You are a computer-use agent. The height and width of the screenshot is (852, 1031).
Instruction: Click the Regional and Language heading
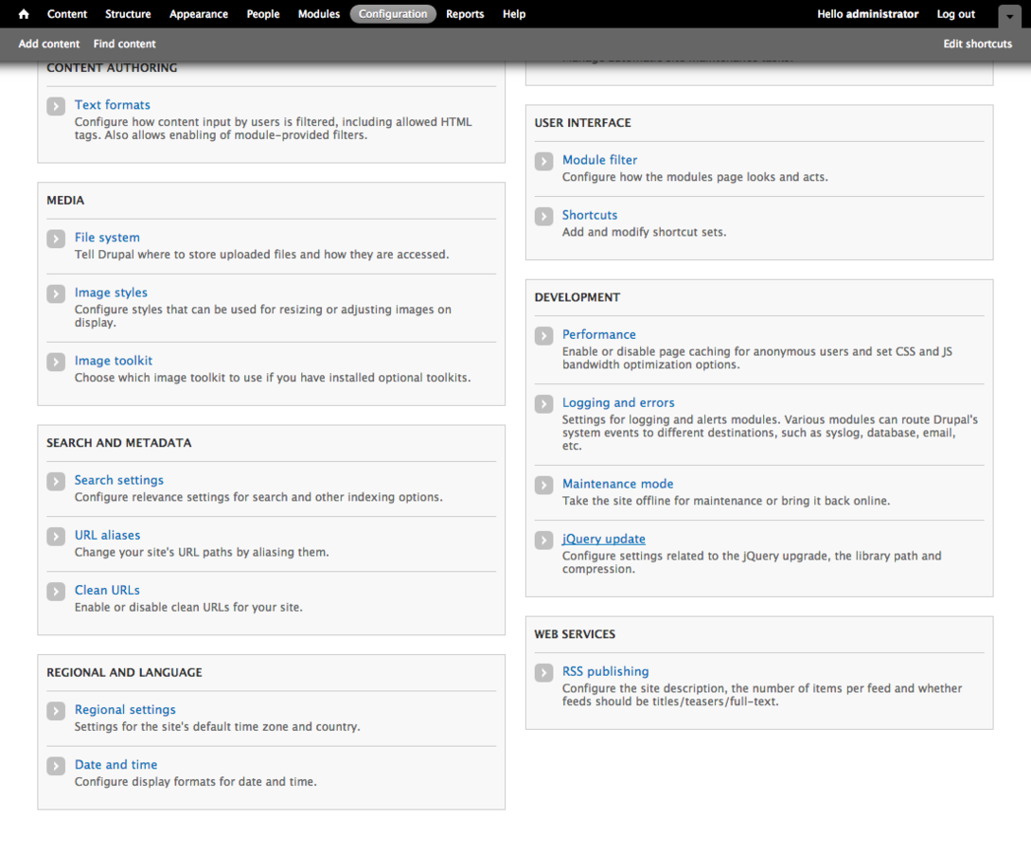[124, 672]
